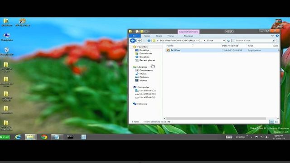
Task: Launch Internet Explorer from taskbar
Action: [x=18, y=137]
